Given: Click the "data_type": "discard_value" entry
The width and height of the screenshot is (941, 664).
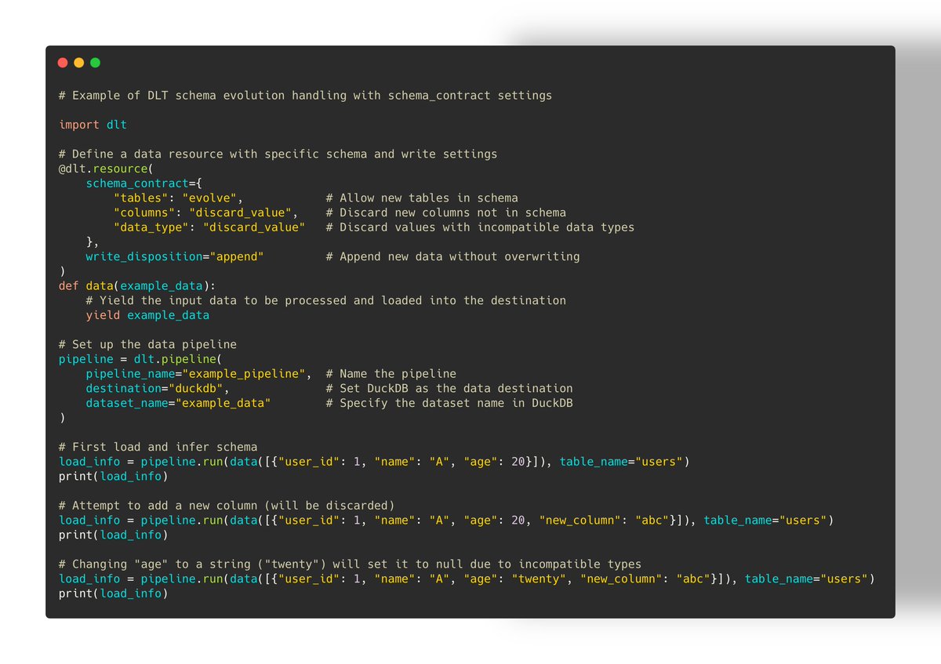Looking at the screenshot, I should click(x=209, y=227).
